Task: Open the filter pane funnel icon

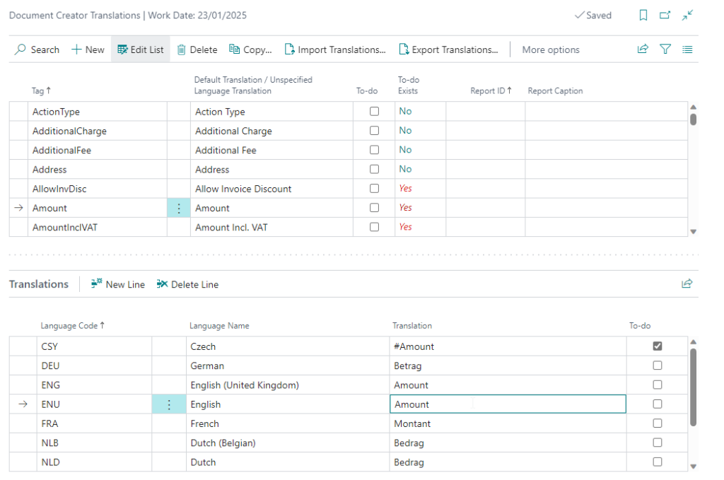Action: point(665,49)
